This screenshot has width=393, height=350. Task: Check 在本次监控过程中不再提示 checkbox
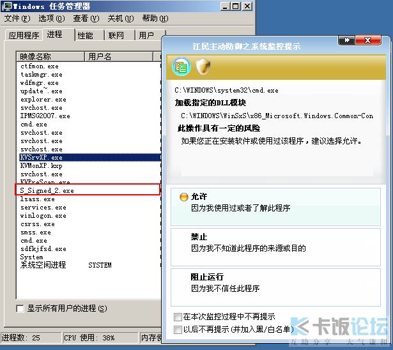pos(178,317)
